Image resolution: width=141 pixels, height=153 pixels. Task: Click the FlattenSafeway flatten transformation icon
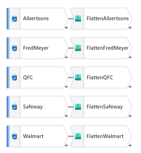click(x=78, y=107)
